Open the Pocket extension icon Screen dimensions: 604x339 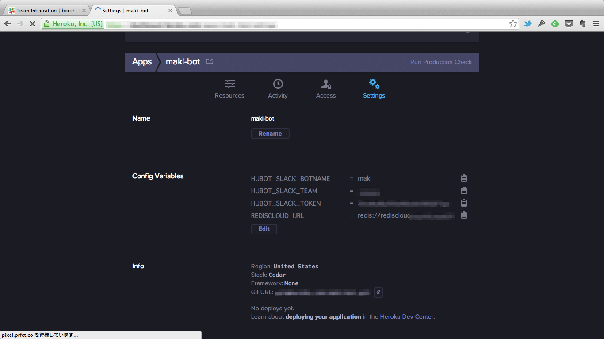click(x=569, y=24)
